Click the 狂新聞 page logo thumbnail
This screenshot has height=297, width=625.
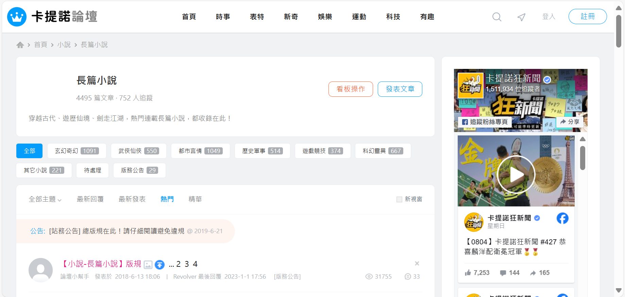tap(471, 86)
